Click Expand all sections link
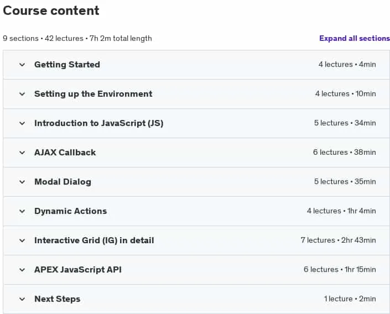Image resolution: width=390 pixels, height=314 pixels. [x=355, y=38]
